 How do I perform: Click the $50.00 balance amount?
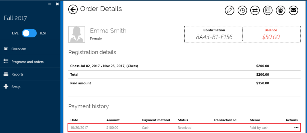coord(271,37)
